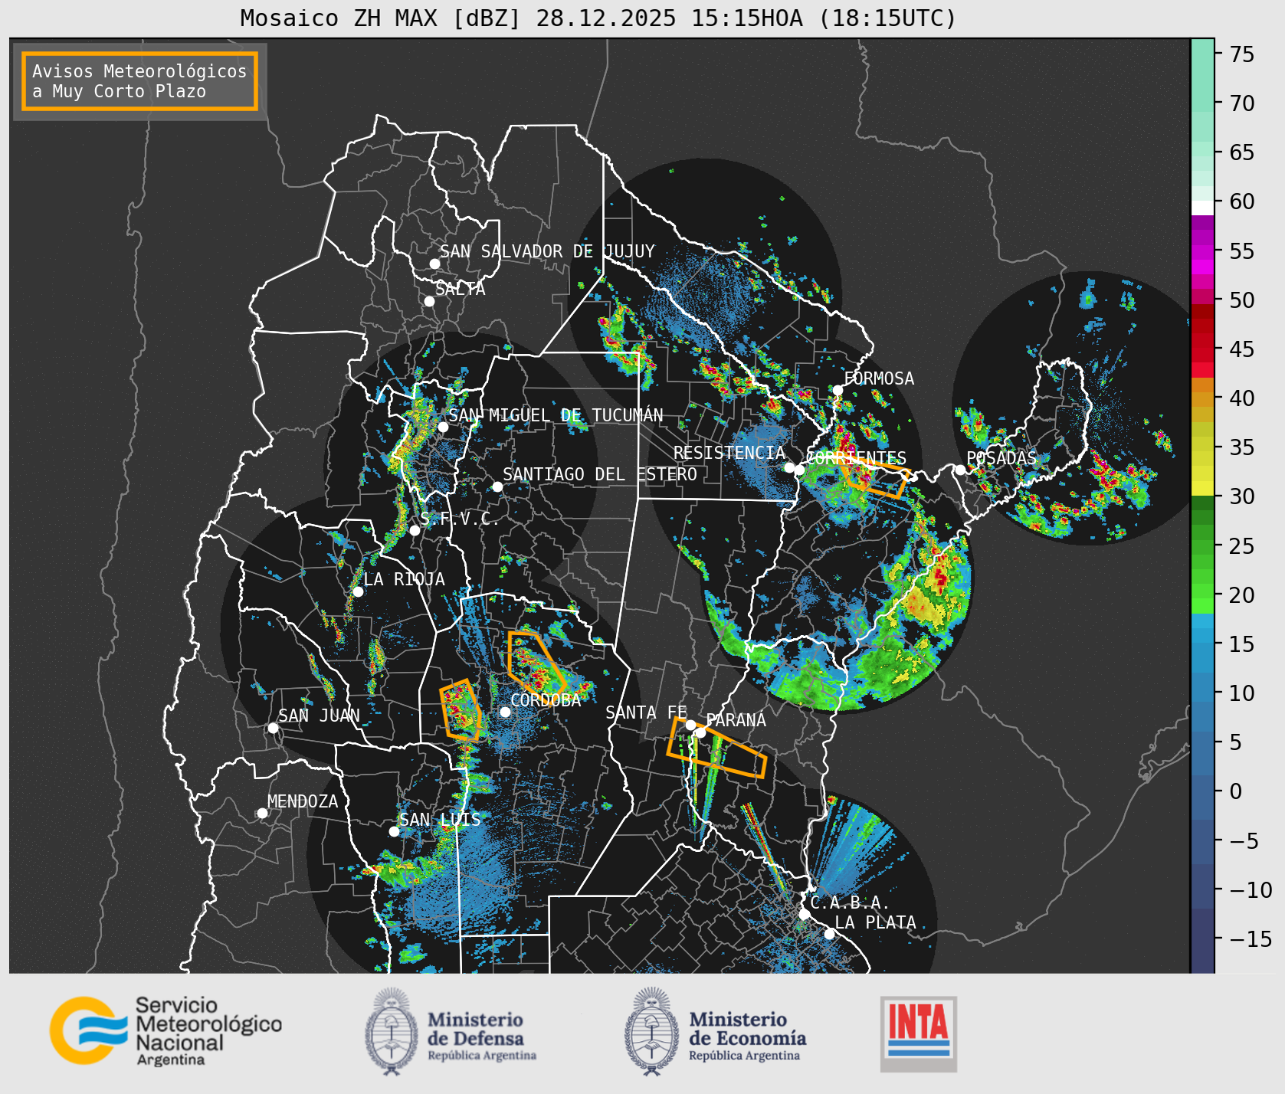Click the orange warning polygon west of Córdoba
Screen dimensions: 1285x1094
461,710
